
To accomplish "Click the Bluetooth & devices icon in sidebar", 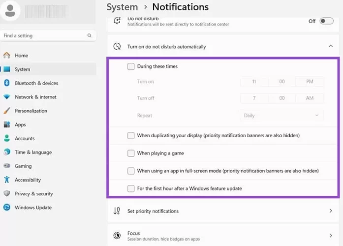I will tap(7, 83).
